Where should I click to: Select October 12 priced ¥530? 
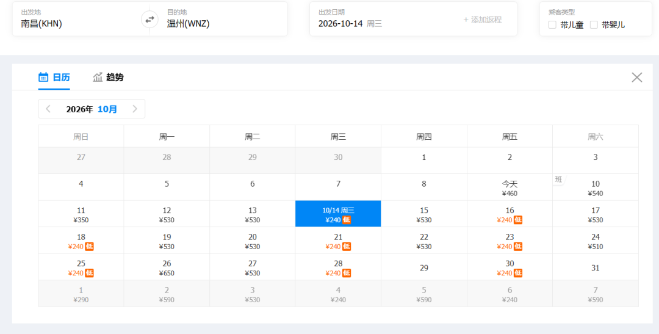167,214
